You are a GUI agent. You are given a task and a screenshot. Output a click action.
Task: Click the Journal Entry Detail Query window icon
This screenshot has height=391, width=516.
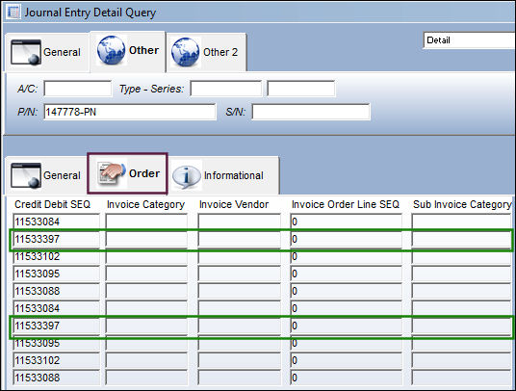click(x=13, y=13)
